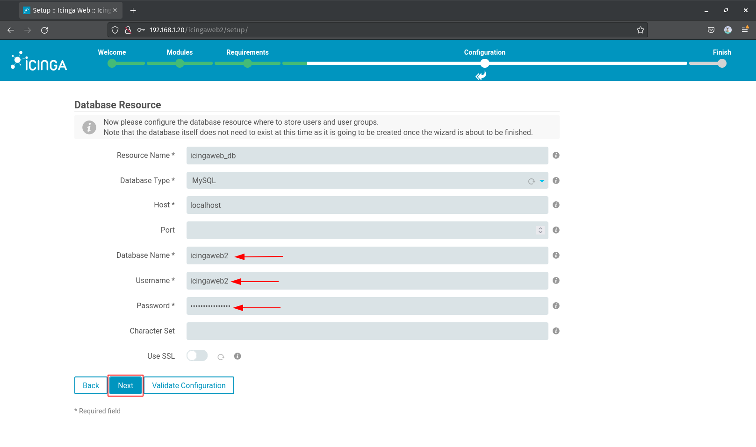Reload the page with browser refresh
The image size is (756, 447).
click(44, 30)
